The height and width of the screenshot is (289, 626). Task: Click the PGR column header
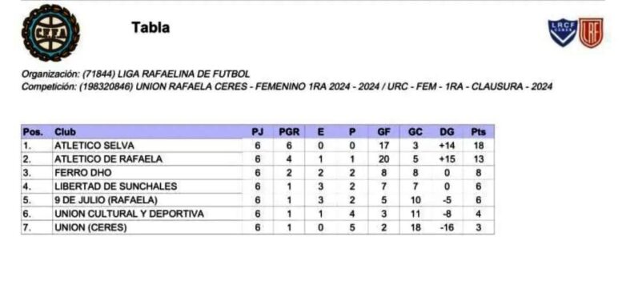[x=289, y=132]
